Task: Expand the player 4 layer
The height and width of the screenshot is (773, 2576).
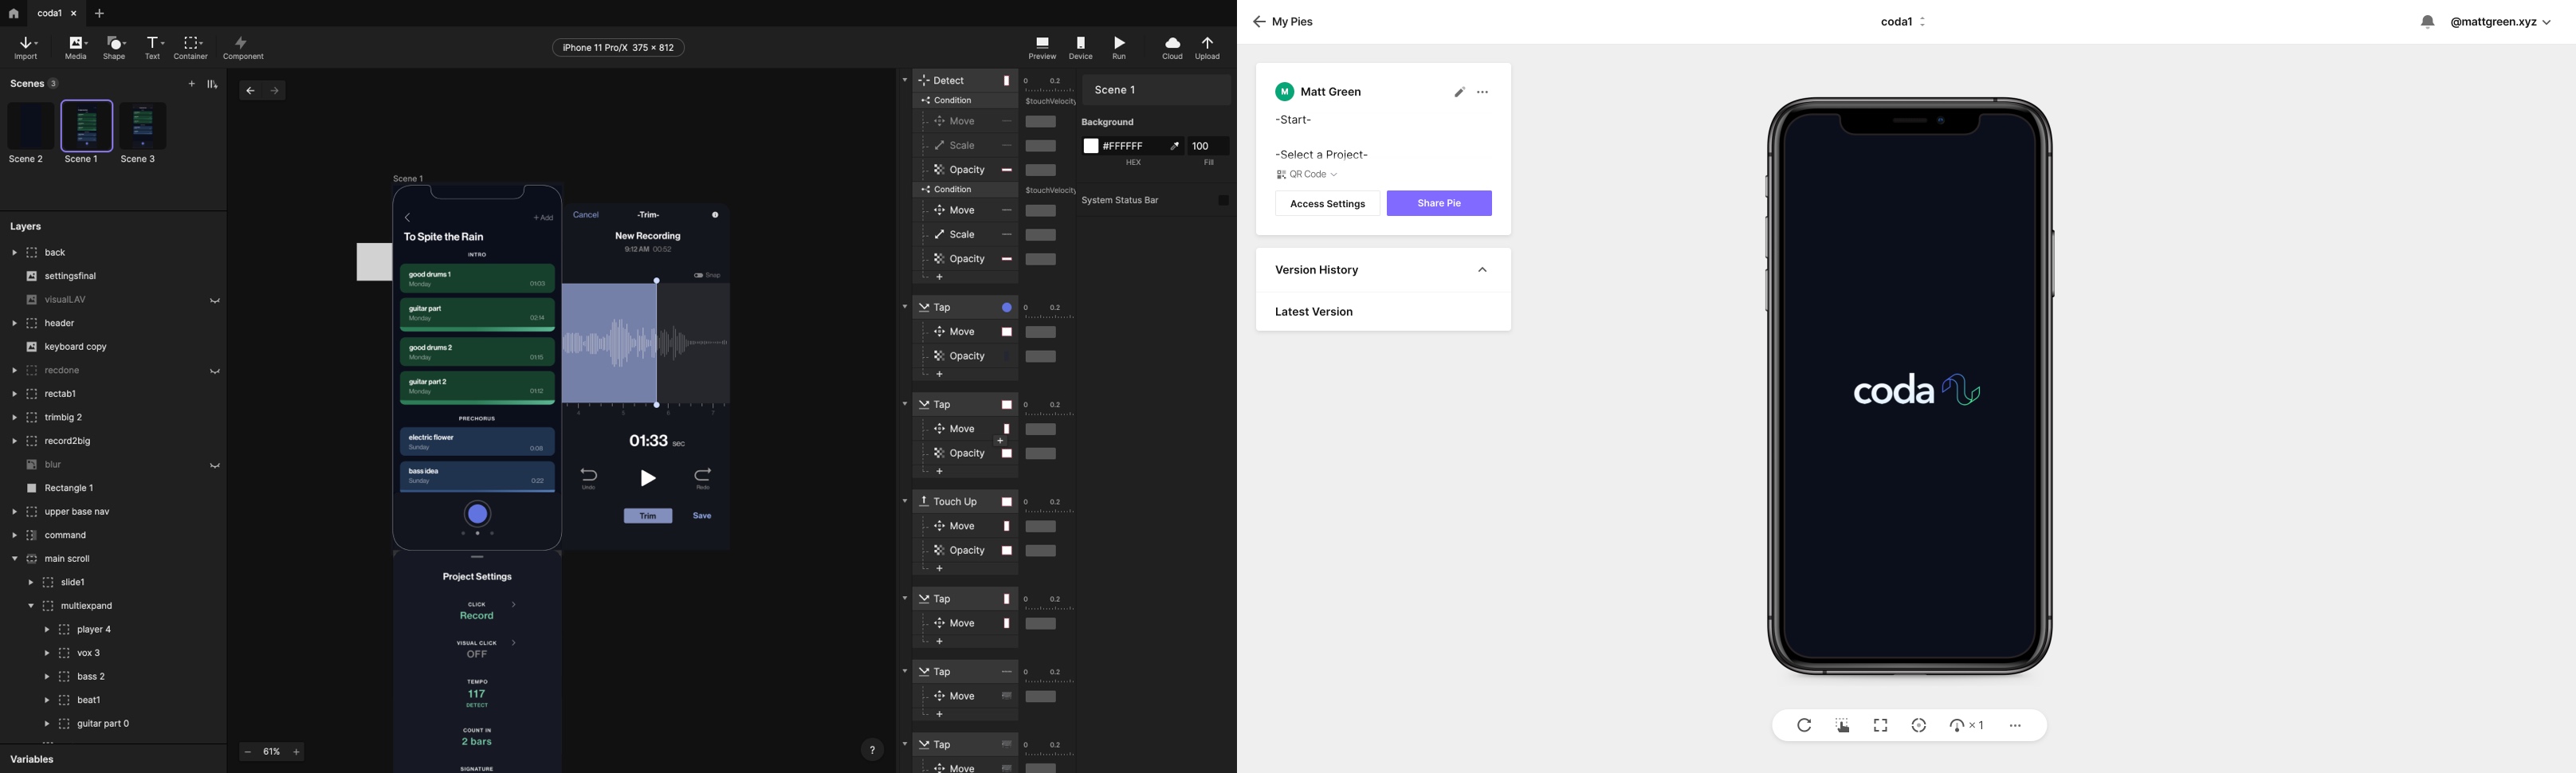Action: [x=46, y=630]
